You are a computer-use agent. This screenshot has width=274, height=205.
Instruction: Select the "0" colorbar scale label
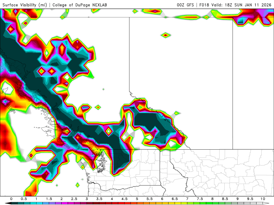pyautogui.click(x=11, y=199)
